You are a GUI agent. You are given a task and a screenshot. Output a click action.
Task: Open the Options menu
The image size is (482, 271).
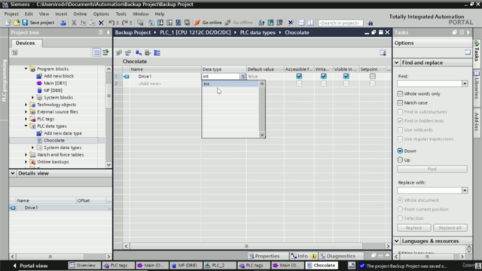pos(101,14)
